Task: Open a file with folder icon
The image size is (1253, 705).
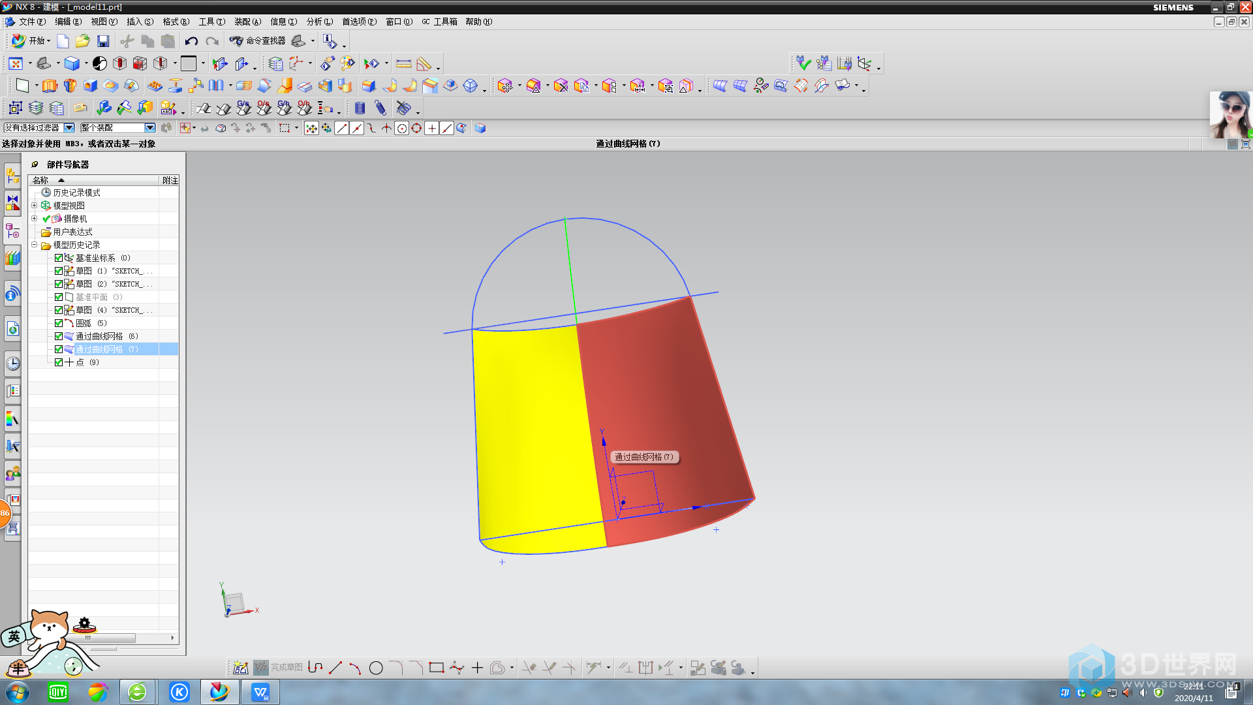Action: click(x=82, y=41)
